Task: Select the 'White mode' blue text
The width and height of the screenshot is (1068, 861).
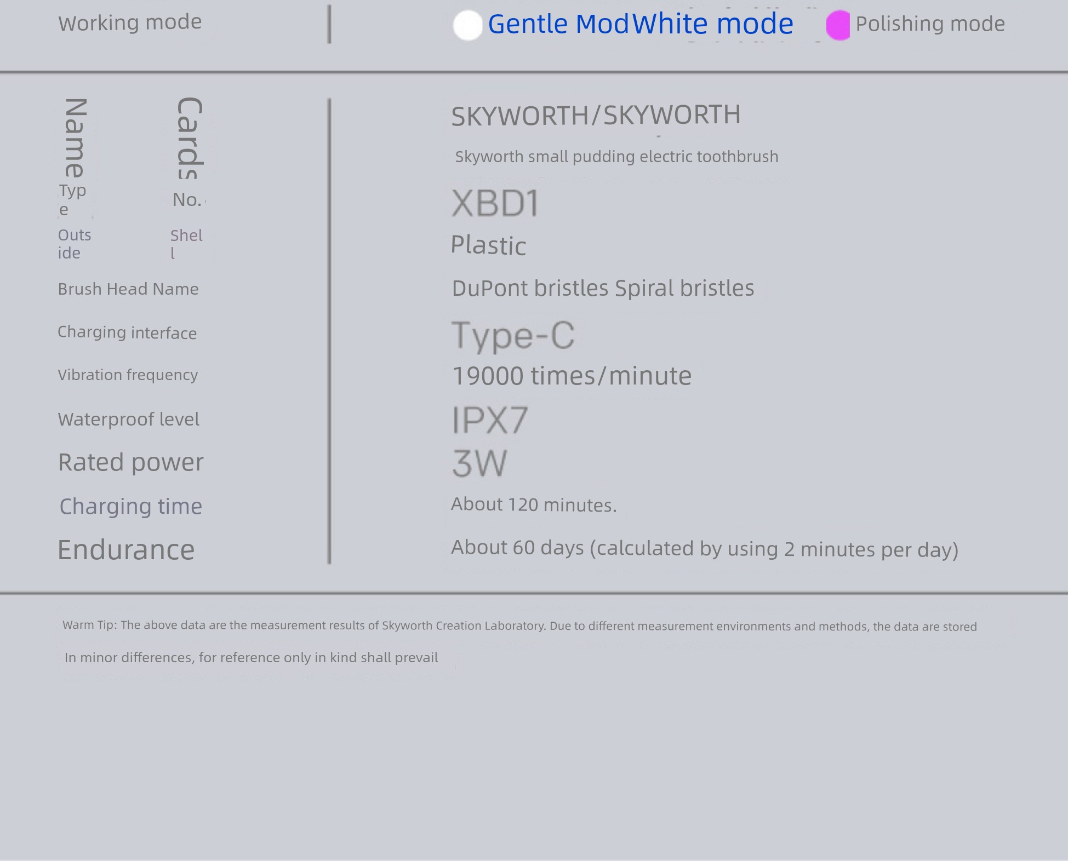Action: pos(713,24)
